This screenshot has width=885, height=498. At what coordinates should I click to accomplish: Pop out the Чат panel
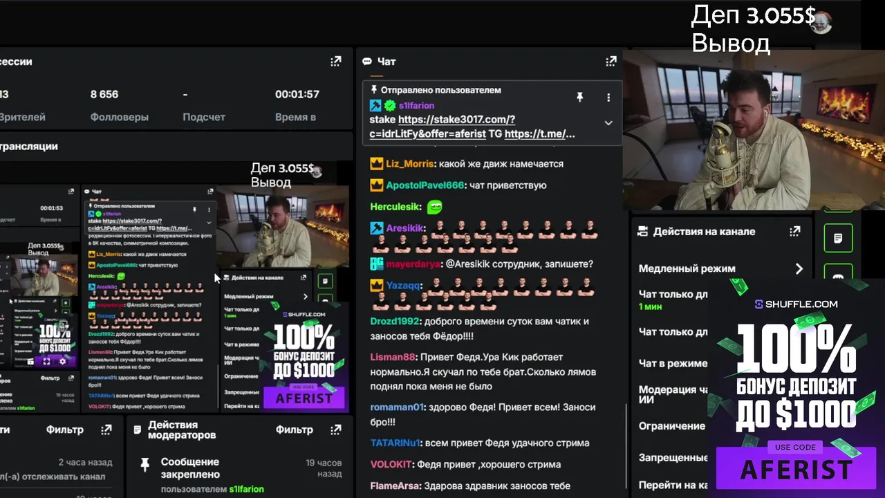pos(611,62)
